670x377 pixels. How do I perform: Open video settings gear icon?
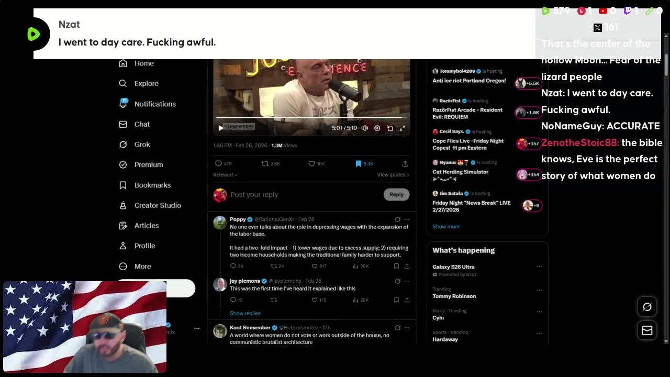click(x=377, y=128)
